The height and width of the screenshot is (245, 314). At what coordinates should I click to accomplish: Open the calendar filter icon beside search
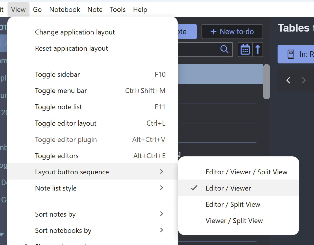tap(245, 49)
